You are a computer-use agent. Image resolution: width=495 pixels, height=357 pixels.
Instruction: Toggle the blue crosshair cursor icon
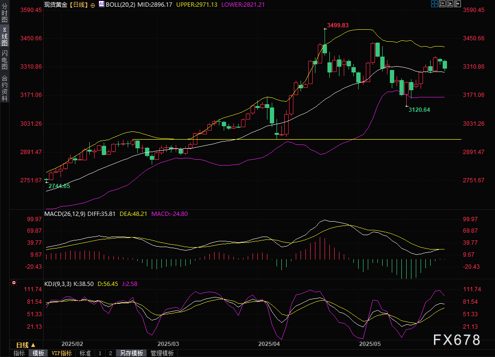coord(434,4)
